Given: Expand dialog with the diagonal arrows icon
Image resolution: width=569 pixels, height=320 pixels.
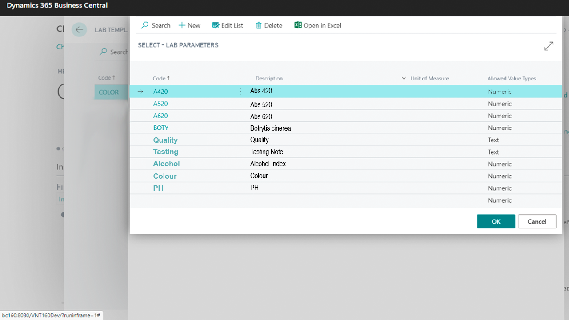Looking at the screenshot, I should click(549, 46).
